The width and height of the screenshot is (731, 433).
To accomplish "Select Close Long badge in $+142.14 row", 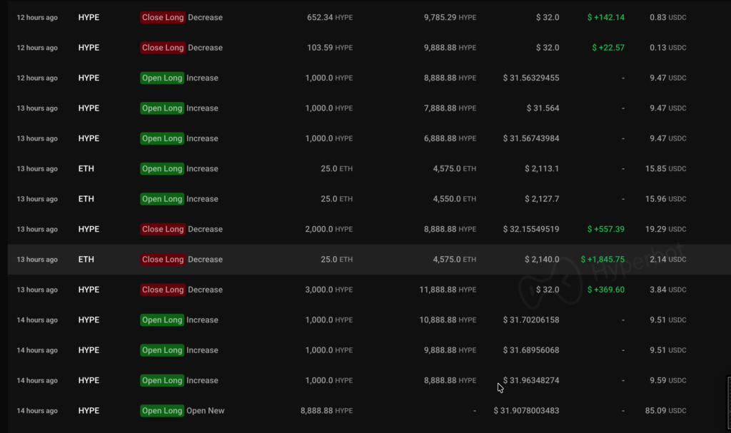I will tap(163, 17).
